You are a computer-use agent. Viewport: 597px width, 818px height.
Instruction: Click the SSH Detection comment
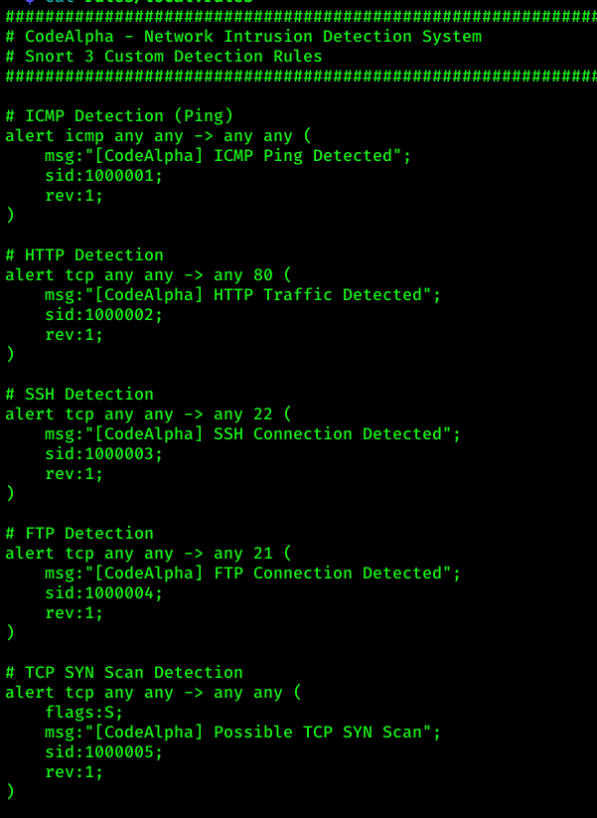click(x=79, y=395)
